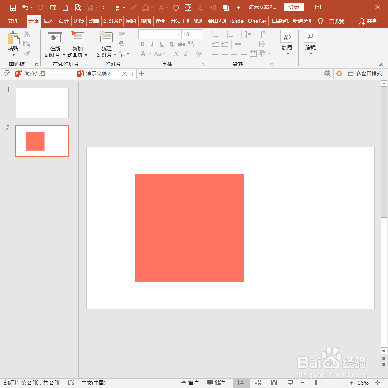This screenshot has height=388, width=388.
Task: Click the orange gear settings icon in tab bar
Action: [x=339, y=73]
